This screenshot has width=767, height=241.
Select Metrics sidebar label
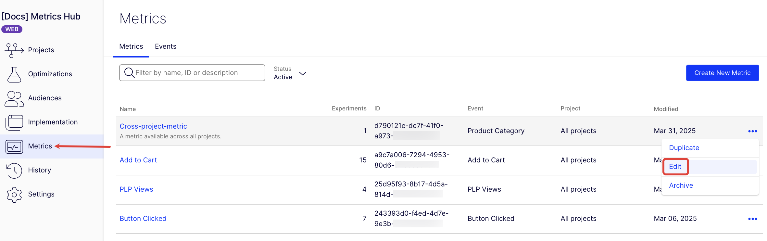click(x=40, y=146)
